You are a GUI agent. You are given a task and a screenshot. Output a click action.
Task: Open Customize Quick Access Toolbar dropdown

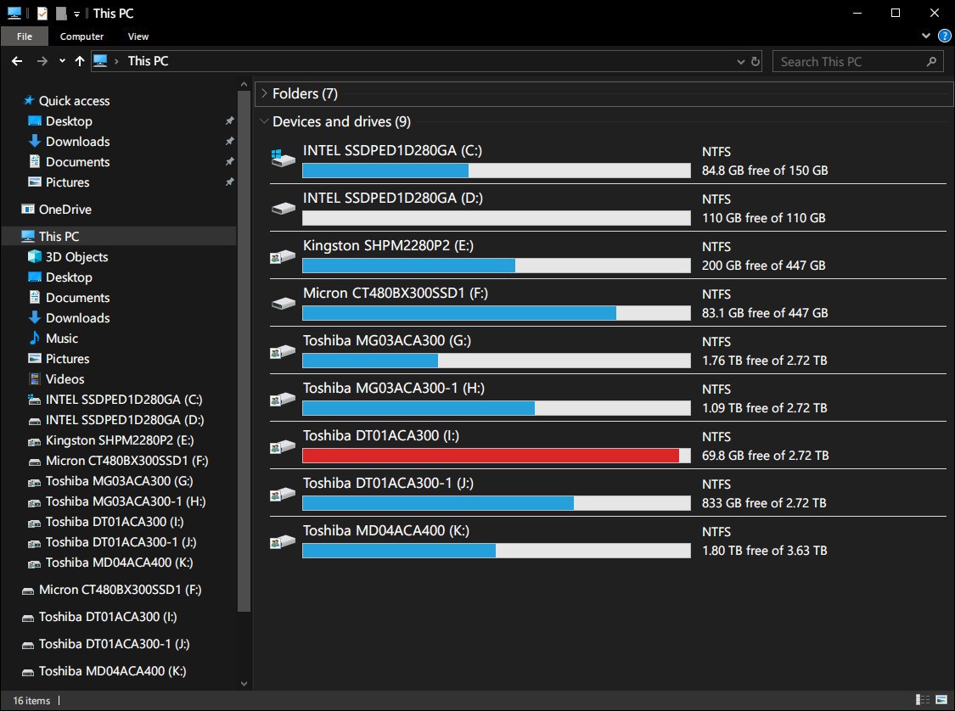click(76, 14)
